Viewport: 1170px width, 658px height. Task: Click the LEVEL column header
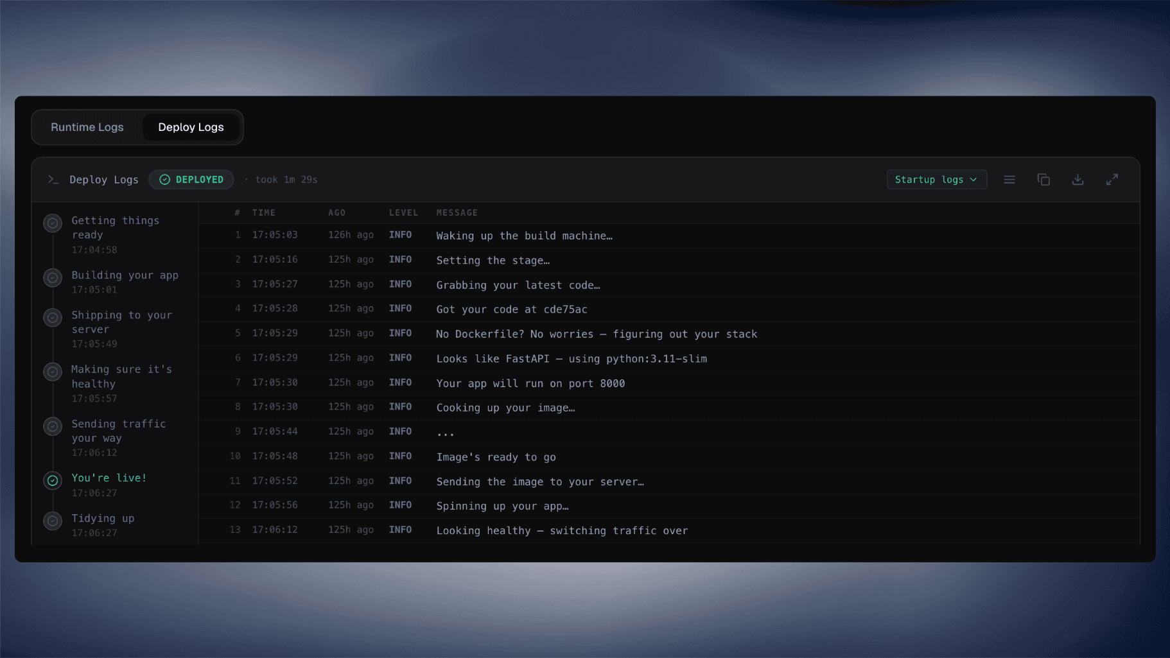pyautogui.click(x=403, y=212)
